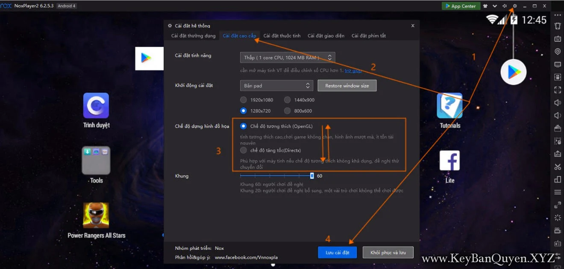Image resolution: width=564 pixels, height=269 pixels.
Task: Open keyboard control sidebar icon
Action: coord(558,39)
